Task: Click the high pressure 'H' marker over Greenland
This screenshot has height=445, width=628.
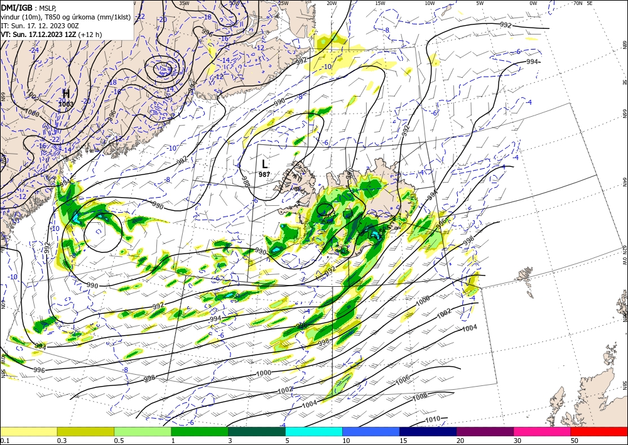Action: 66,94
